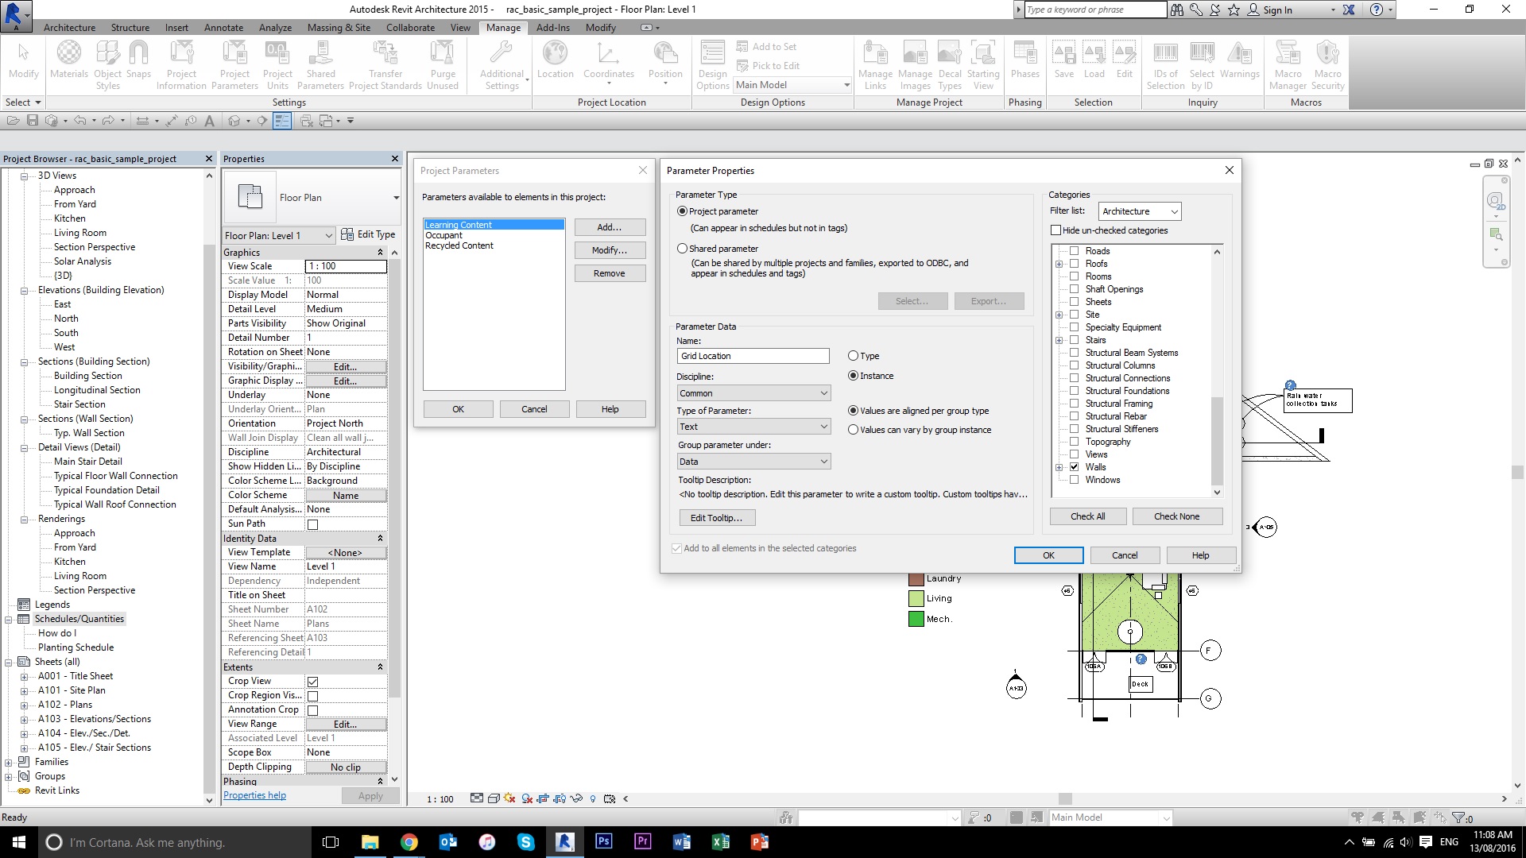Screen dimensions: 1526x858
Task: Open the Filter list dropdown set to Architecture
Action: [1138, 211]
